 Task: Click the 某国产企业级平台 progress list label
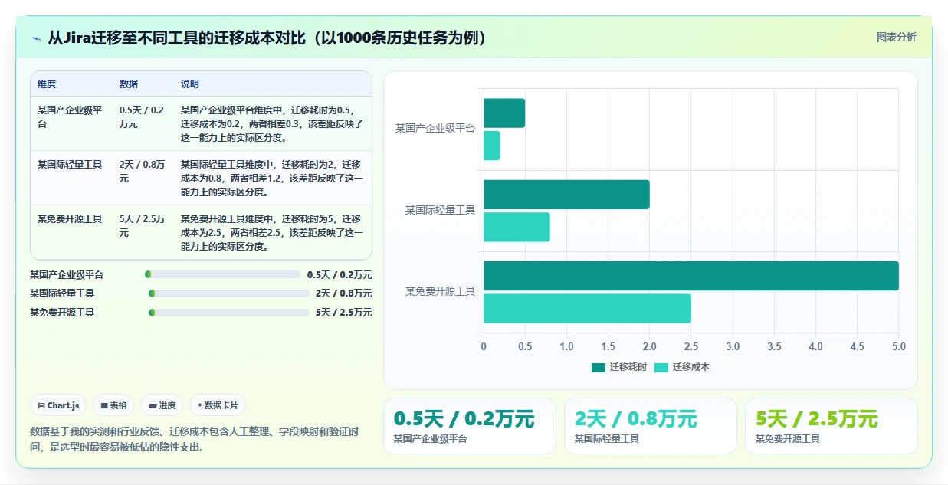click(x=67, y=274)
